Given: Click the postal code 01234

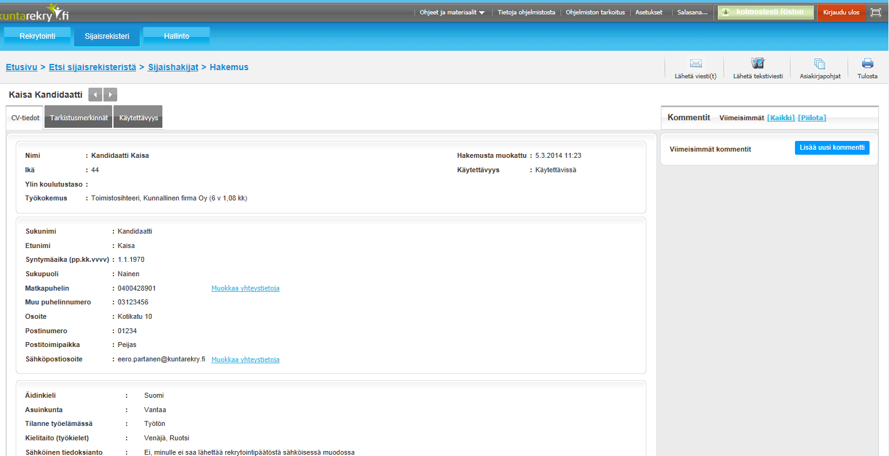Looking at the screenshot, I should pos(127,331).
